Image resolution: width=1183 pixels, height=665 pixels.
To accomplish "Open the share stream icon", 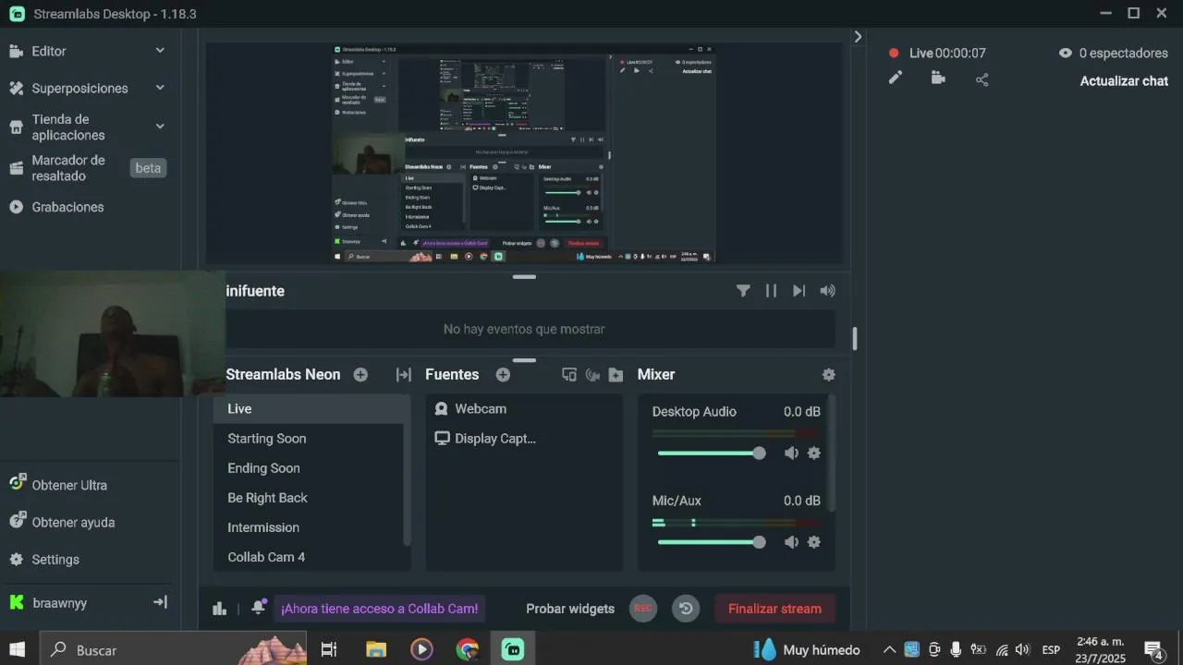I will pyautogui.click(x=982, y=79).
